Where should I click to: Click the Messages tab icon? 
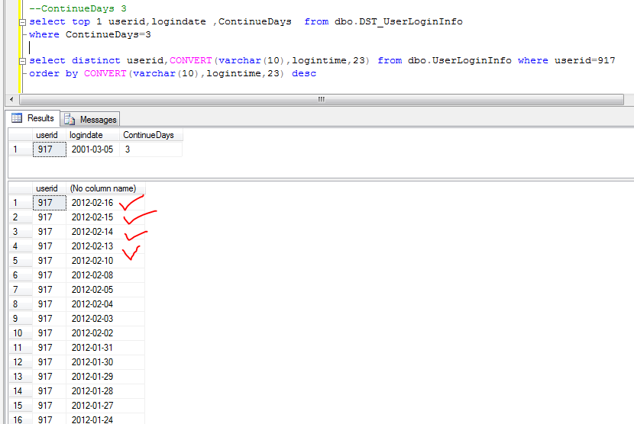coord(70,119)
